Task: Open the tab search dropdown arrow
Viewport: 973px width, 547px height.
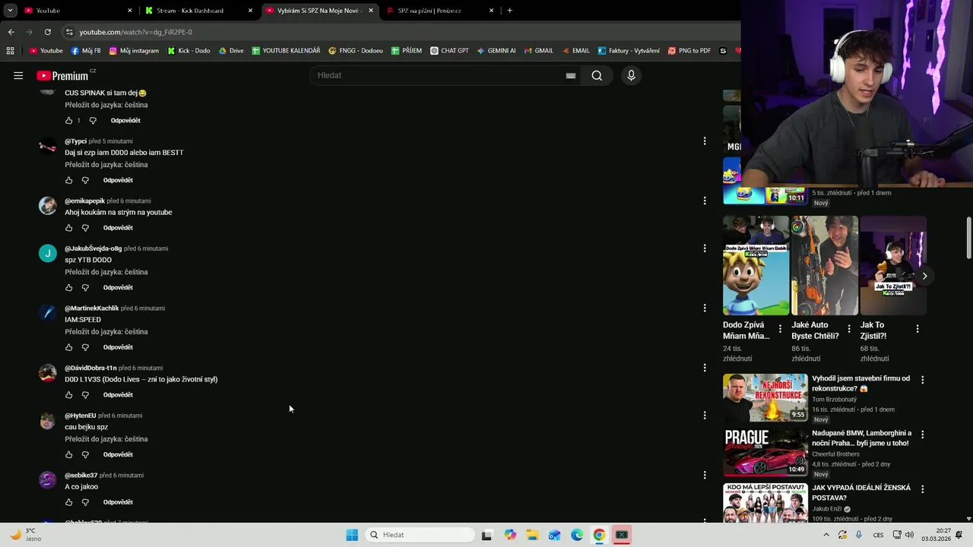Action: [10, 11]
